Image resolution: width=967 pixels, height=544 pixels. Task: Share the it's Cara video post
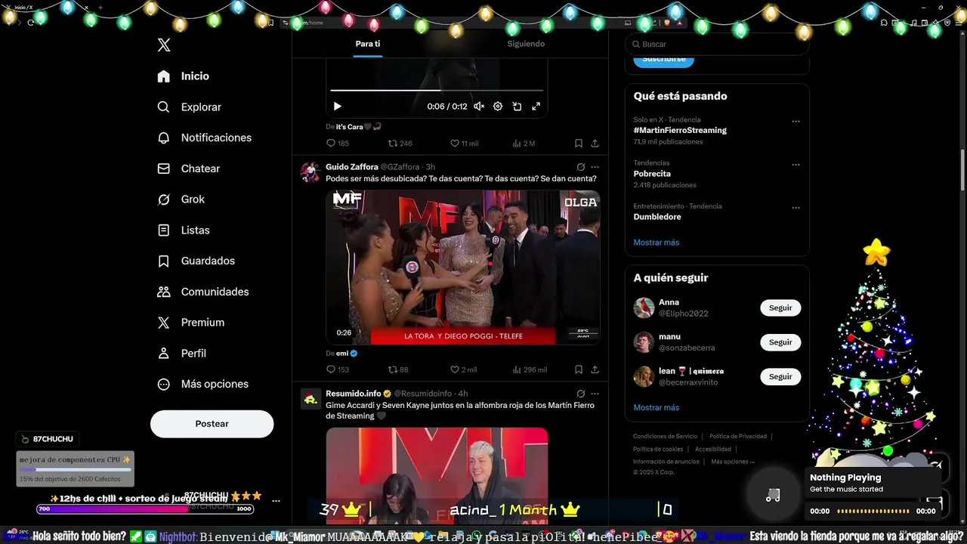595,144
